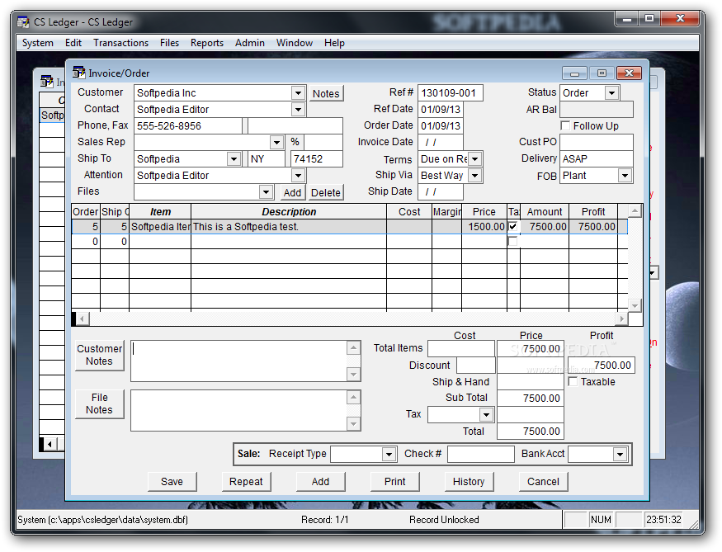Screen dimensions: 722x552
Task: Open the System menu
Action: click(x=38, y=43)
